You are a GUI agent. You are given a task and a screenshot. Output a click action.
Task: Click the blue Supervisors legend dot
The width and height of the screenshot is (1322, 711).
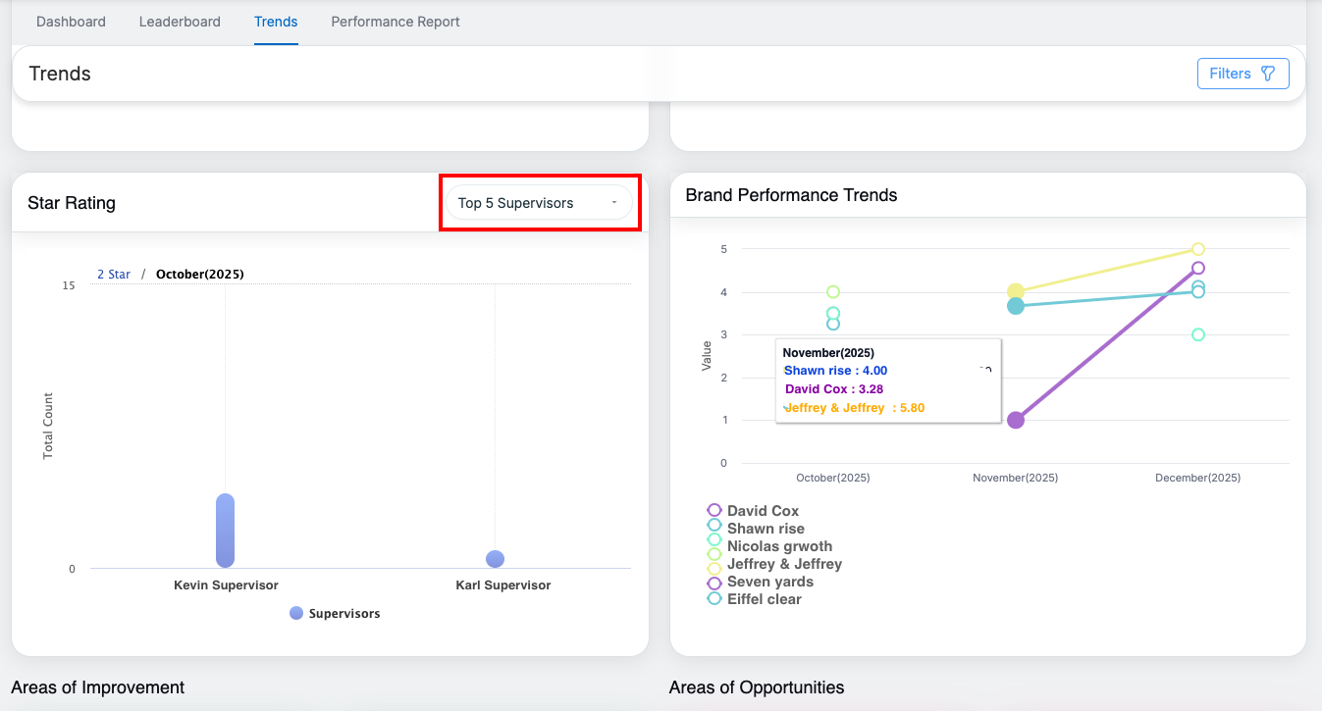click(296, 614)
